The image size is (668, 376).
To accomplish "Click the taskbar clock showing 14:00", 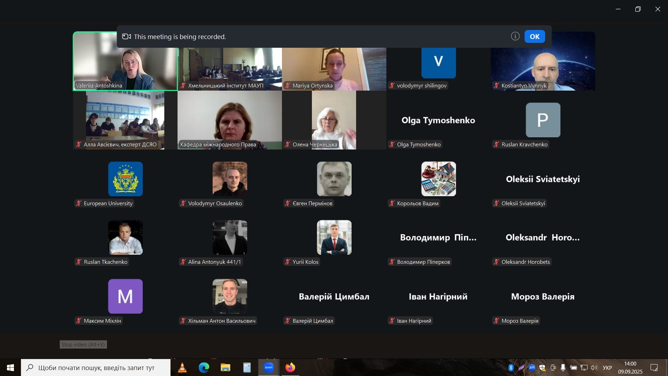I will coord(630,368).
